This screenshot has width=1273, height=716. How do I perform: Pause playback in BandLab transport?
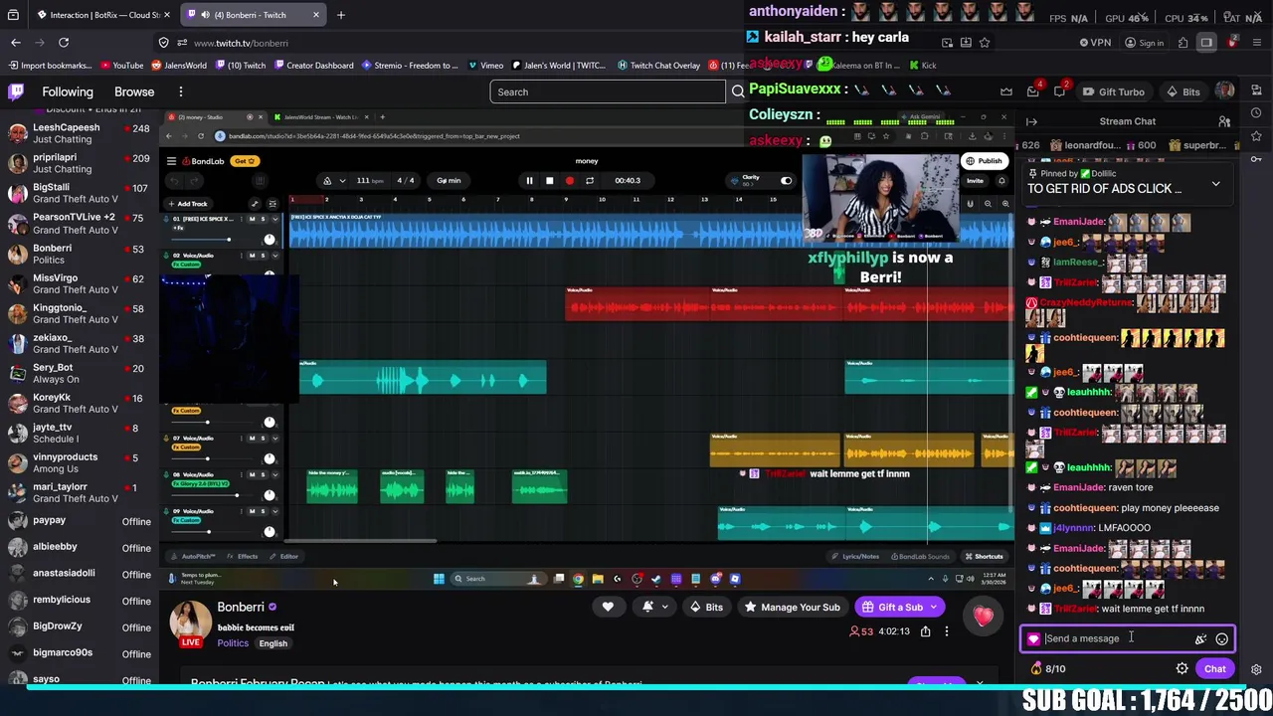(x=529, y=181)
